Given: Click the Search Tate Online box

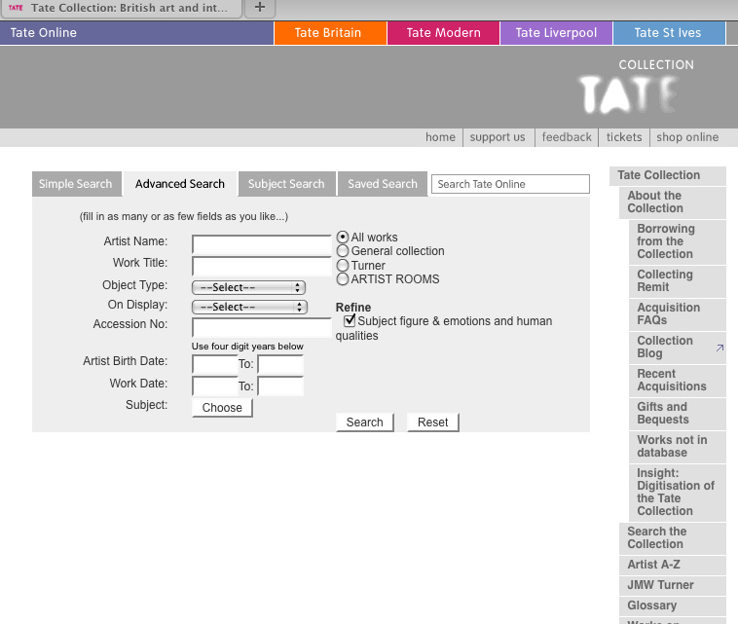Looking at the screenshot, I should pyautogui.click(x=510, y=184).
